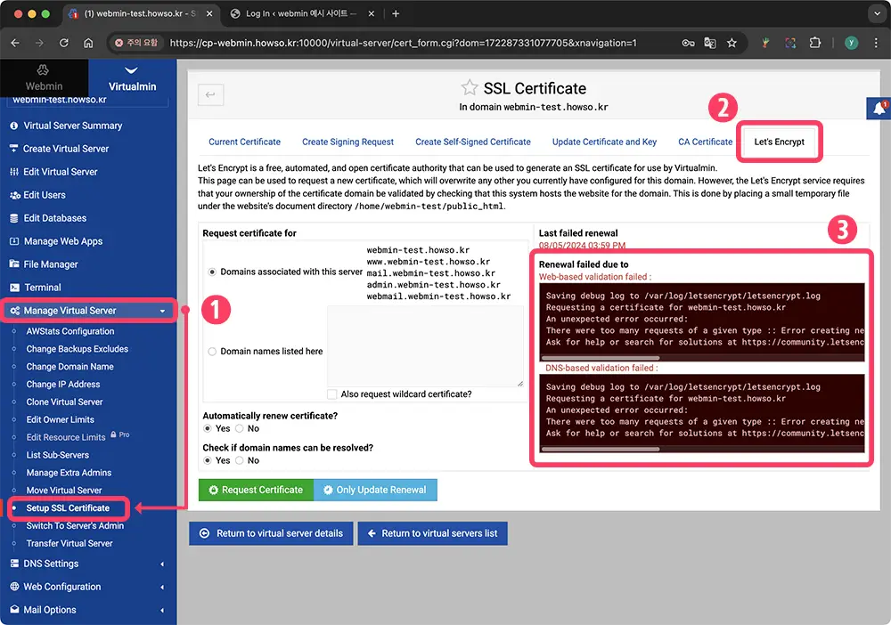Switch to Update Certificate and Key tab
Viewport: 891px width, 625px height.
pyautogui.click(x=604, y=142)
